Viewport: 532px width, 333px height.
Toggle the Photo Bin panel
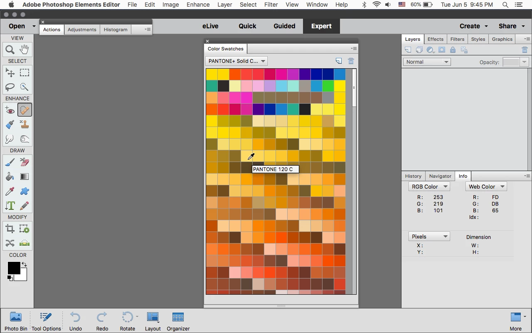pyautogui.click(x=16, y=321)
